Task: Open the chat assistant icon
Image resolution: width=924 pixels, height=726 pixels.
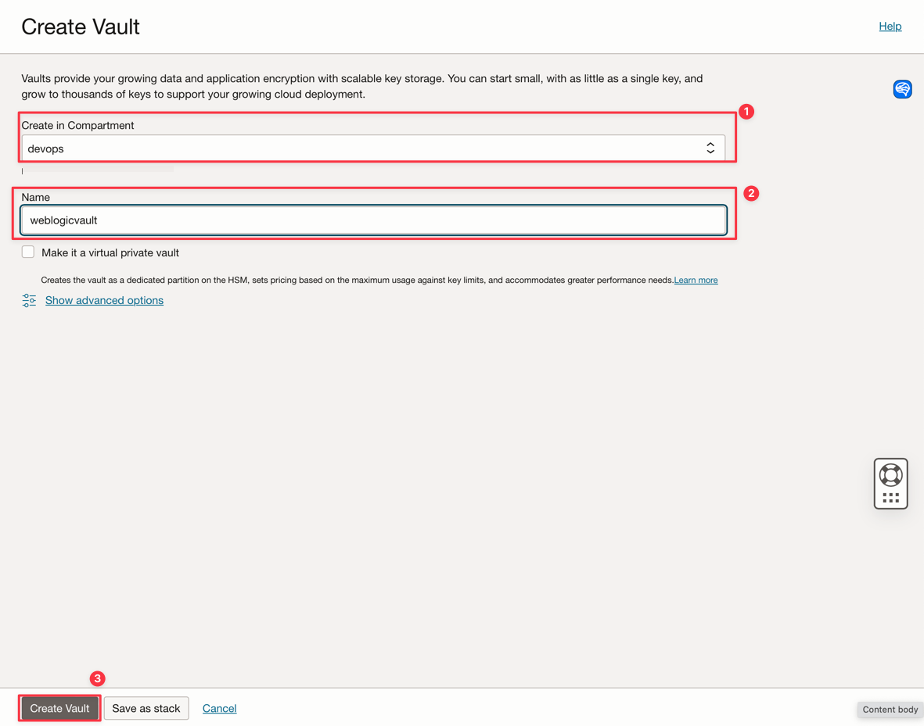Action: coord(902,89)
